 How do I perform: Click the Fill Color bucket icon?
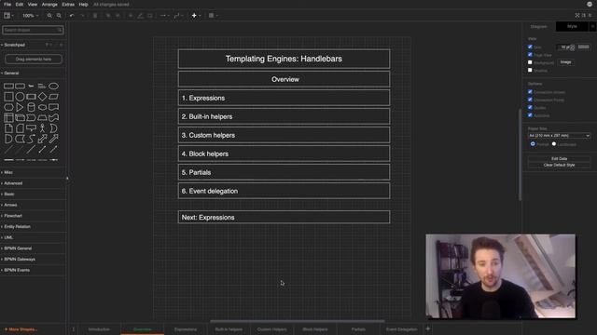pyautogui.click(x=131, y=16)
